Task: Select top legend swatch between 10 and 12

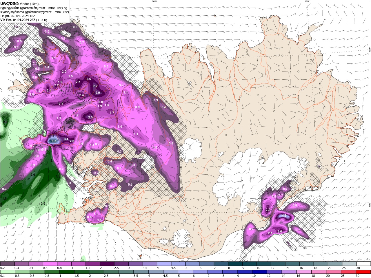Action: pos(264,264)
